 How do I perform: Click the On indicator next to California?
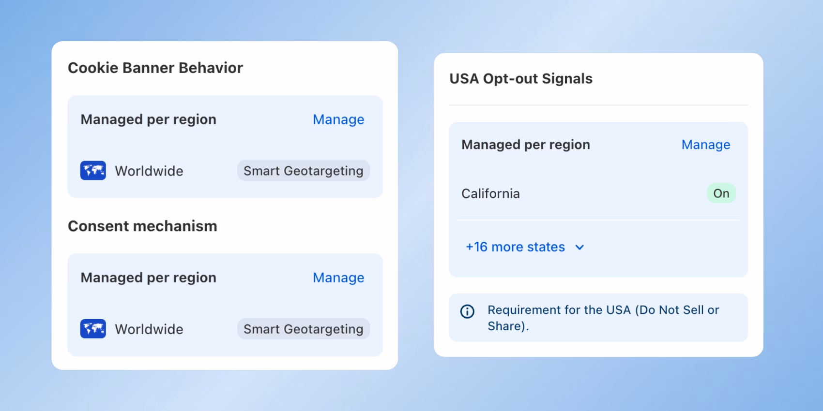(721, 193)
